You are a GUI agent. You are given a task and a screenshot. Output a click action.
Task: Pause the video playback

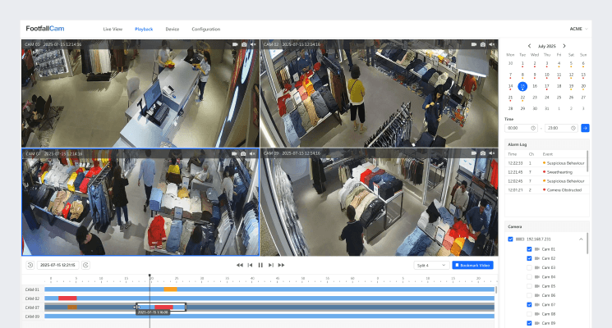[x=260, y=265]
